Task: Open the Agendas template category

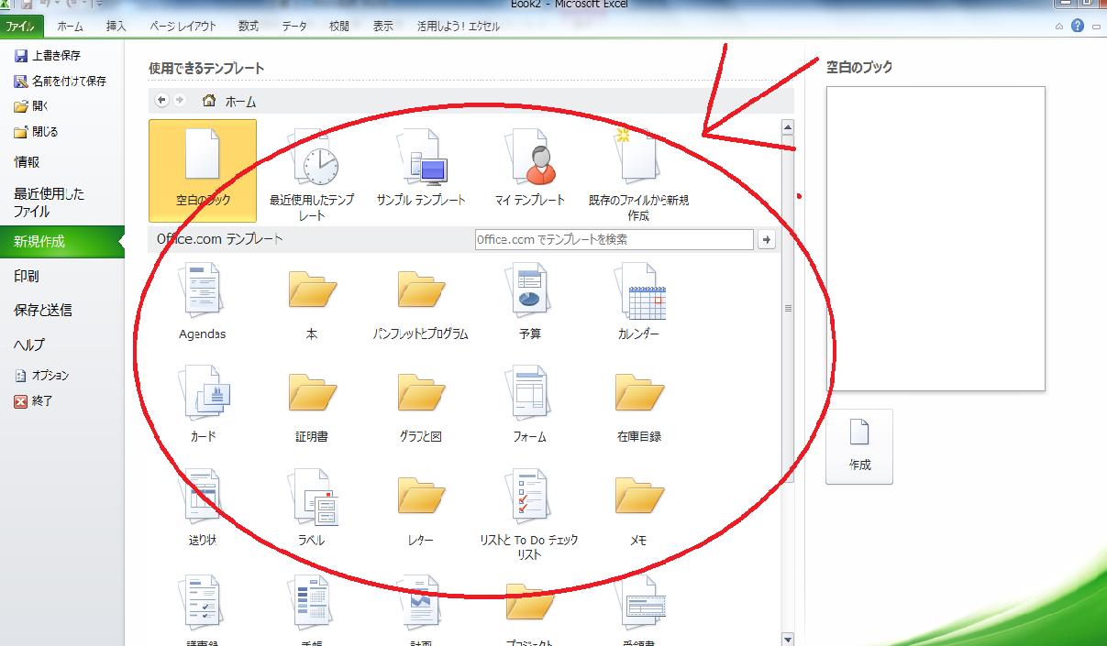Action: 202,301
